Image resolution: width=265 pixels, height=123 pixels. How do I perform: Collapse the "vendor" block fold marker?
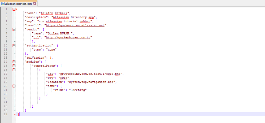14,29
